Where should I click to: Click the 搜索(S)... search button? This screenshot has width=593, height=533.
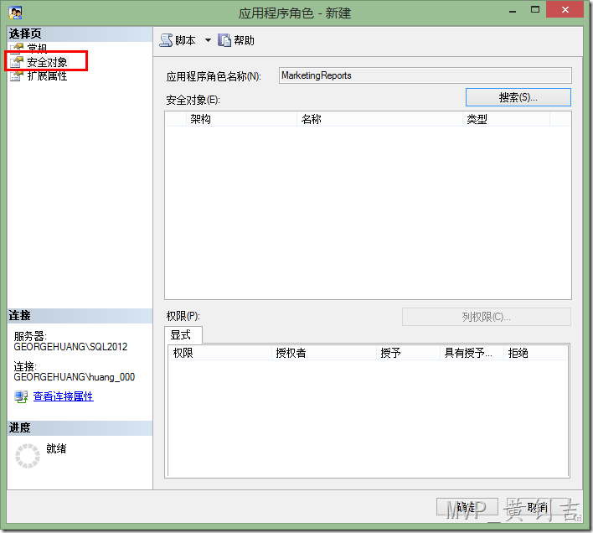coord(518,97)
